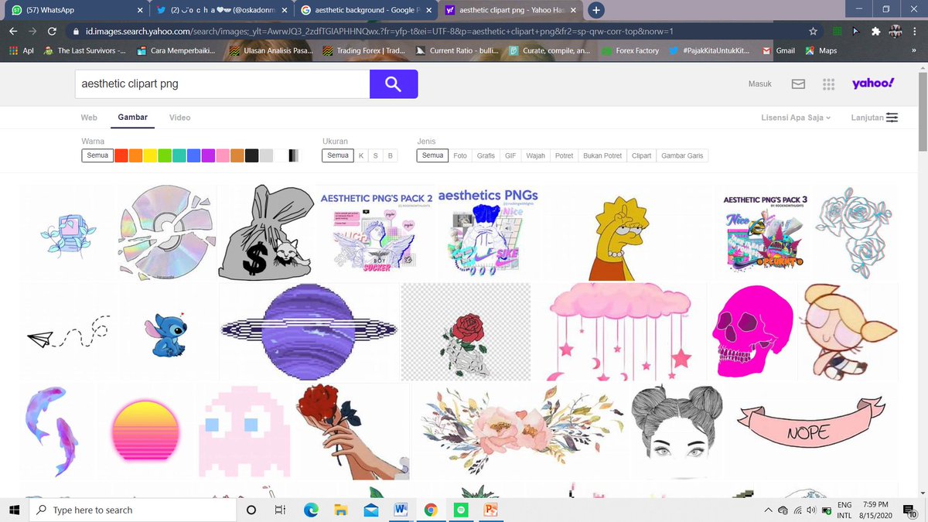Expand hidden icons in the system tray
The image size is (928, 522).
click(x=768, y=510)
